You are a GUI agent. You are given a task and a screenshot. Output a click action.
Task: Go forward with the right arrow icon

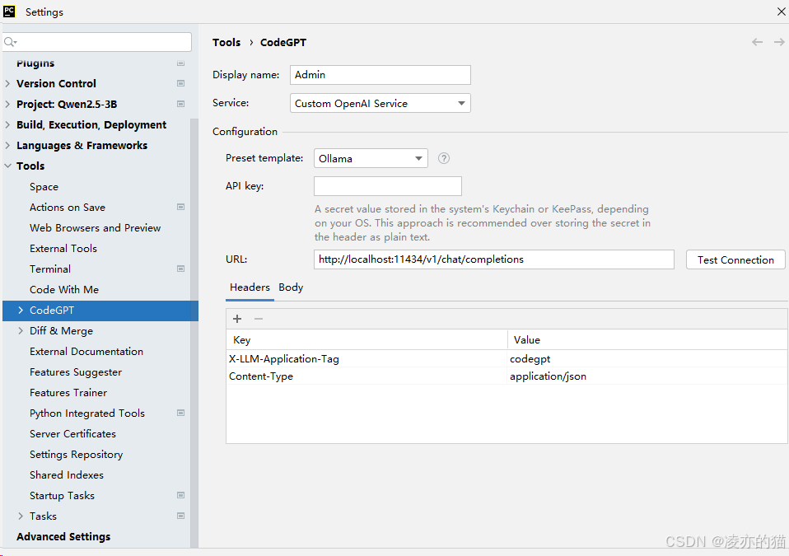tap(779, 42)
